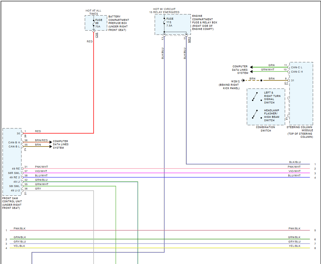The width and height of the screenshot is (321, 264).
Task: Select the YEL/BLK wire label at left
Action: [19, 246]
